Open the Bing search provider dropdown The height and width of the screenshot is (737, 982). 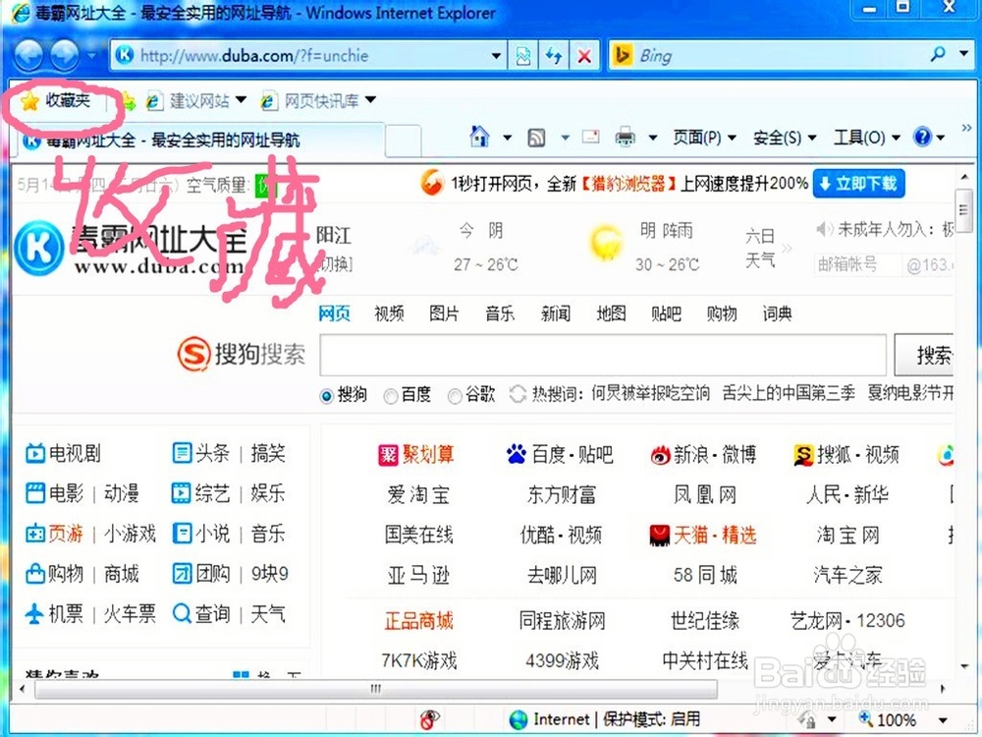click(964, 54)
